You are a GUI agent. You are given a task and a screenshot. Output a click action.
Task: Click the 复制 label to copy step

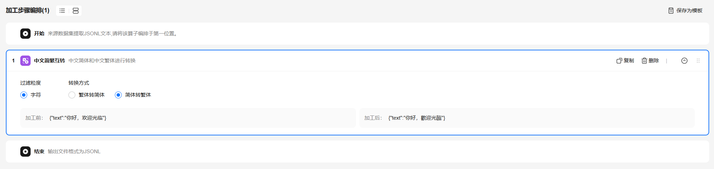(x=629, y=61)
